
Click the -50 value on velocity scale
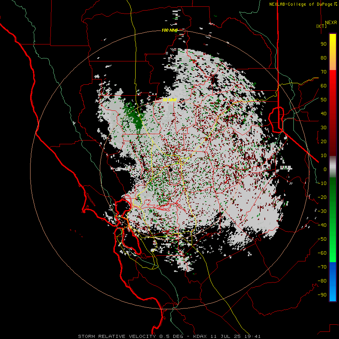coord(322,239)
